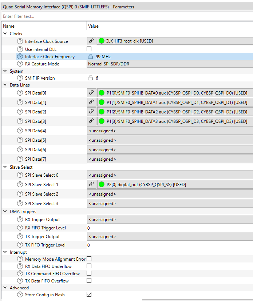Uncheck Store Config in Flash
The width and height of the screenshot is (253, 301).
pos(89,294)
